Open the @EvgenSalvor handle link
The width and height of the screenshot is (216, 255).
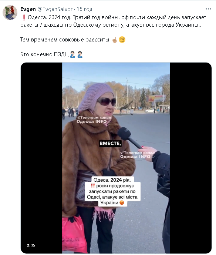click(55, 9)
